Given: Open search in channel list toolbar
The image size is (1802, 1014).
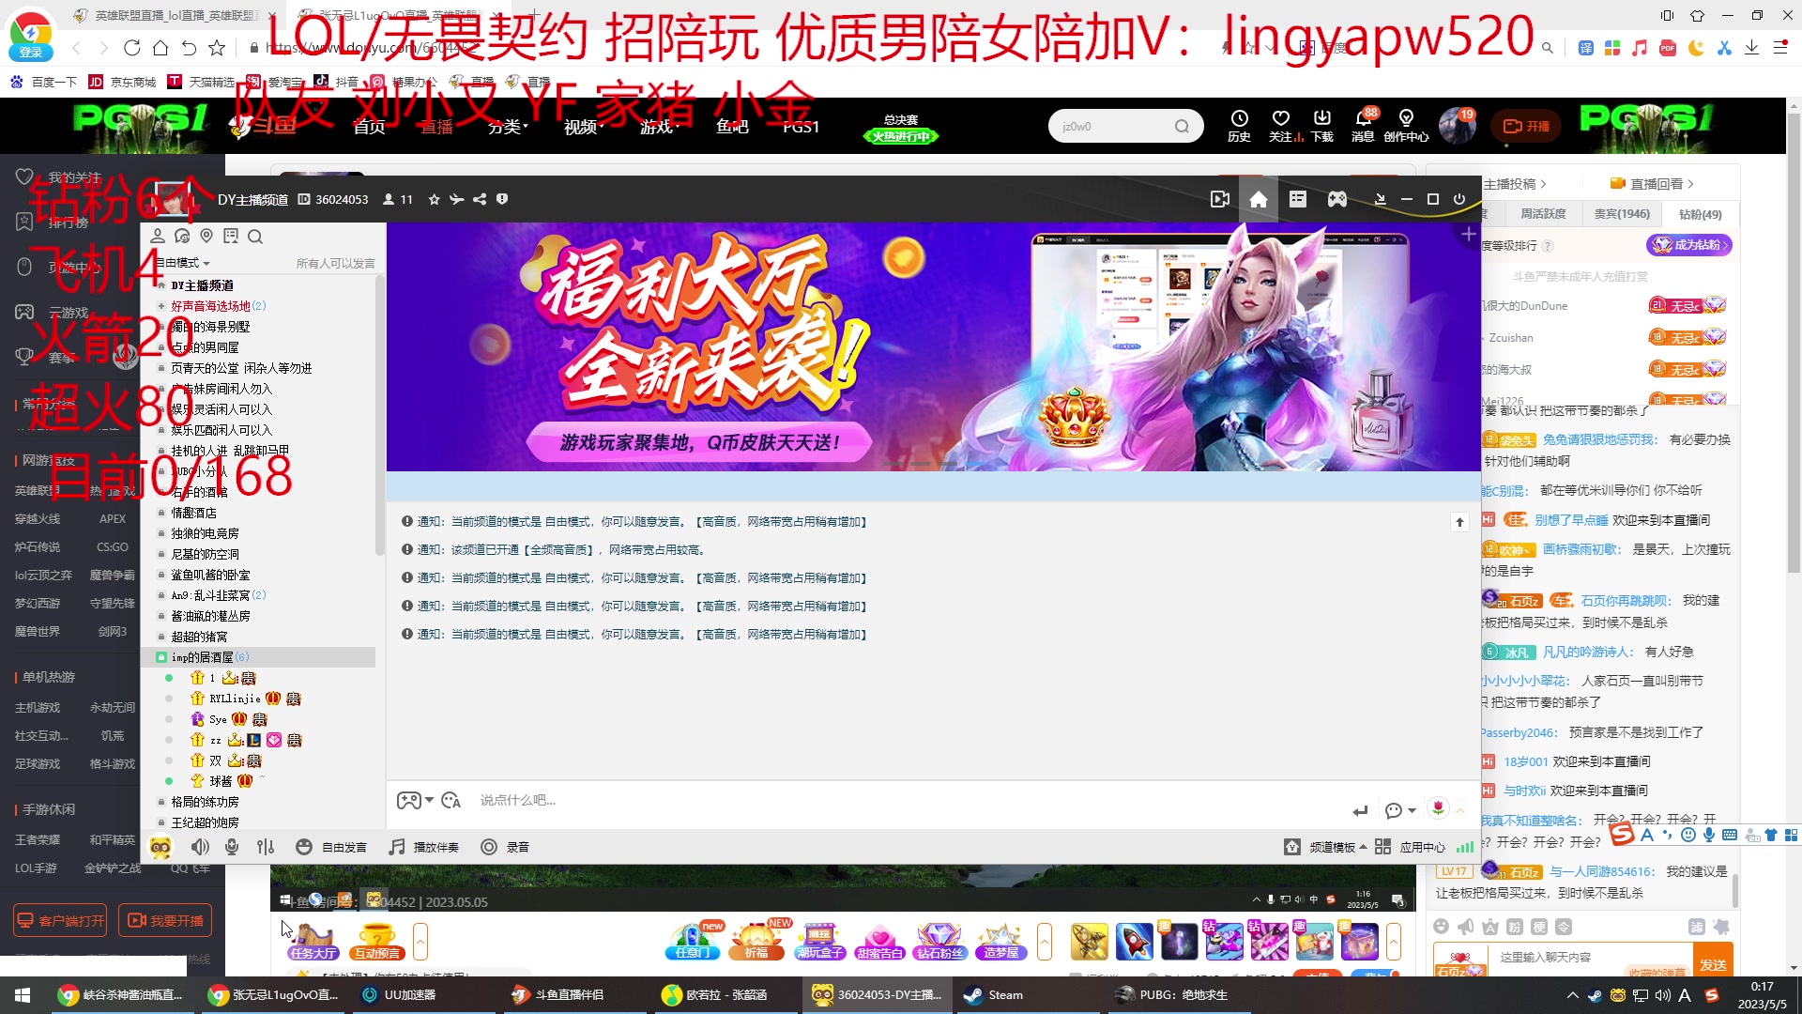Looking at the screenshot, I should (x=255, y=237).
